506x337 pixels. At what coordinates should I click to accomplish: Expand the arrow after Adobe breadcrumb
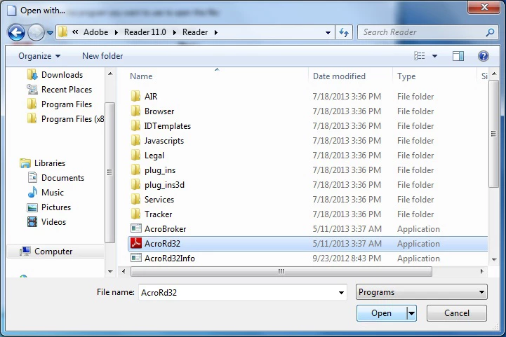click(116, 32)
